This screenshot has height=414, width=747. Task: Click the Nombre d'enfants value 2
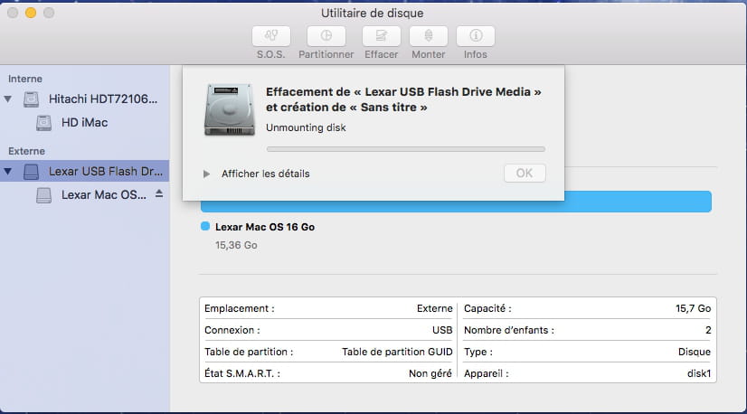coord(708,330)
